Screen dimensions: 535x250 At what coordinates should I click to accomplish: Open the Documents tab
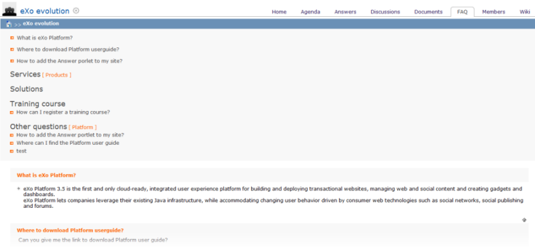click(x=428, y=12)
